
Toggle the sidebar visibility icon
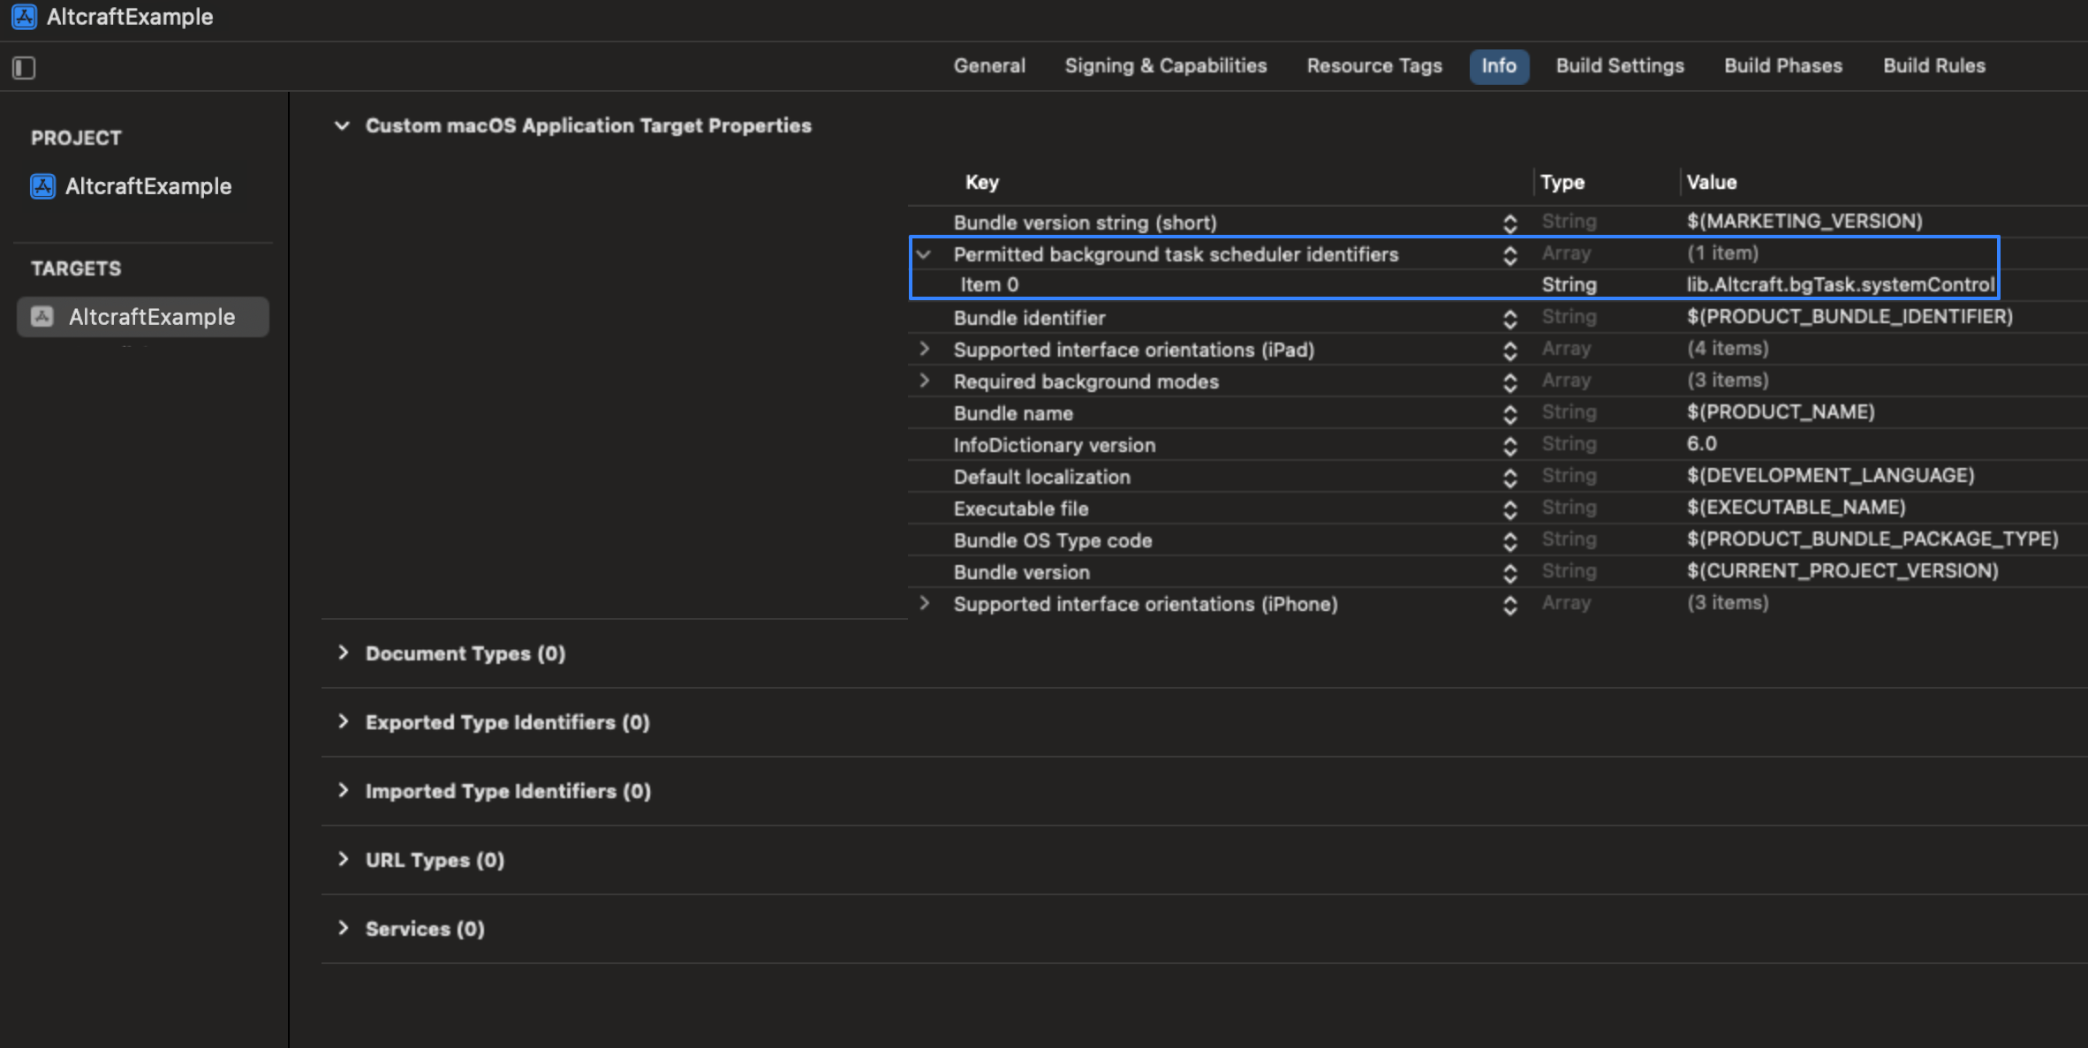click(24, 67)
